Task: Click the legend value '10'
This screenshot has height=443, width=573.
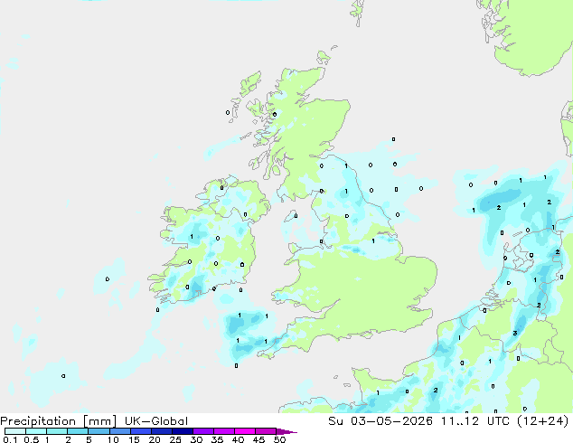Action: pyautogui.click(x=113, y=439)
